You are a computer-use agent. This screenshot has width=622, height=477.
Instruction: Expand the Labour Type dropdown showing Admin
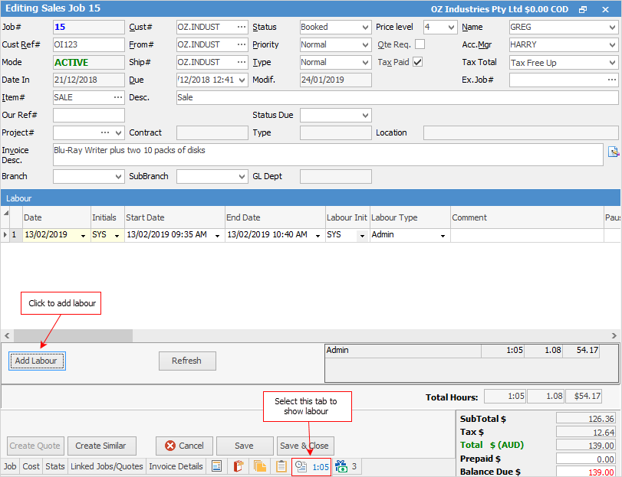pos(443,236)
